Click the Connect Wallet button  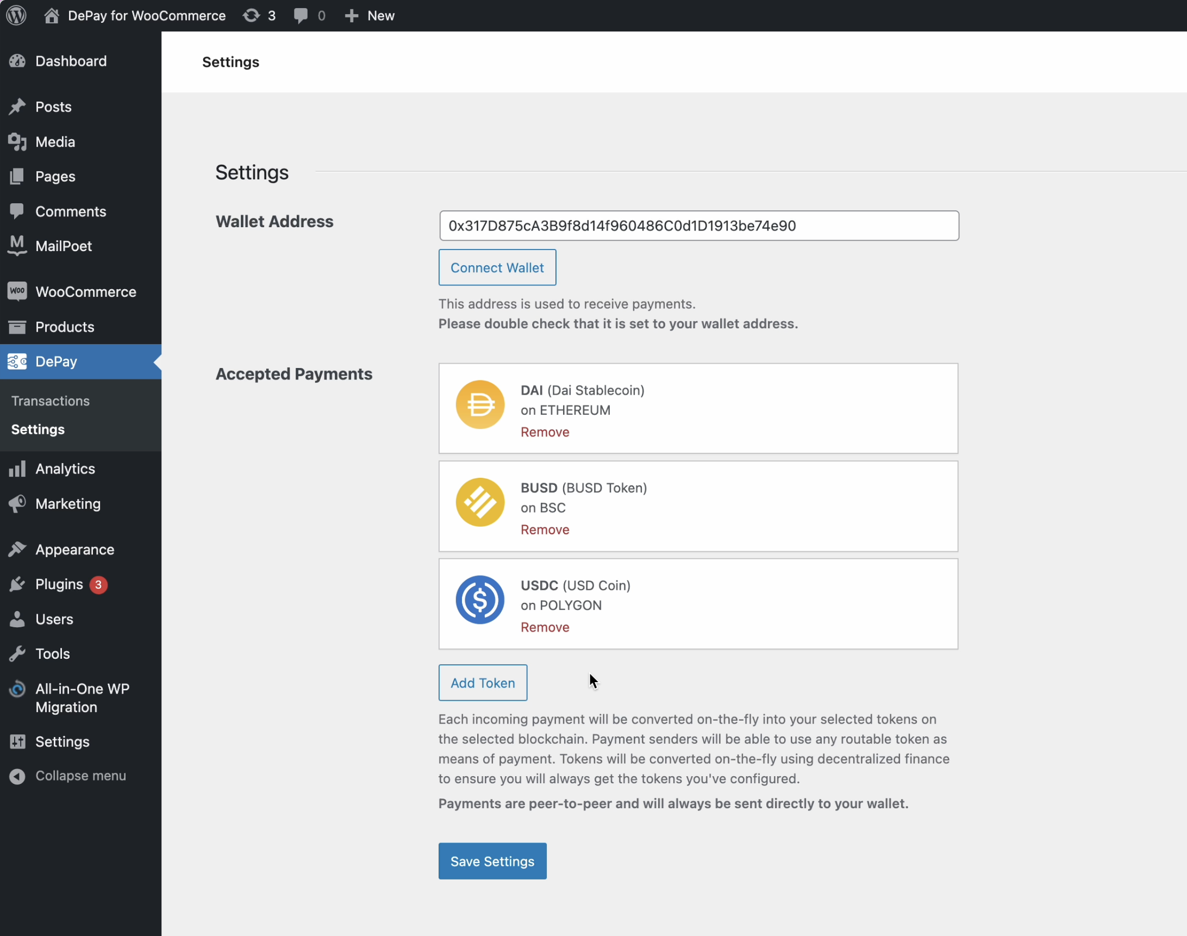coord(497,267)
